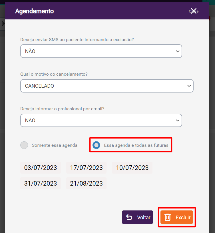Select 'Essa agenda e todas as futuras' radio
215x233 pixels.
tap(97, 145)
